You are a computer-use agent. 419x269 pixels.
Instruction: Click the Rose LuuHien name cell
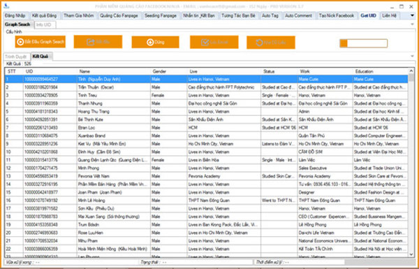(x=114, y=233)
